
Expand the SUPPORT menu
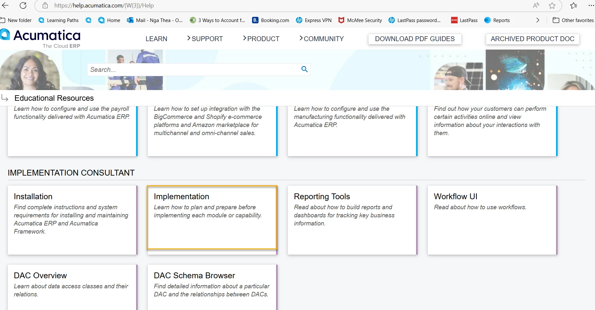(x=205, y=39)
